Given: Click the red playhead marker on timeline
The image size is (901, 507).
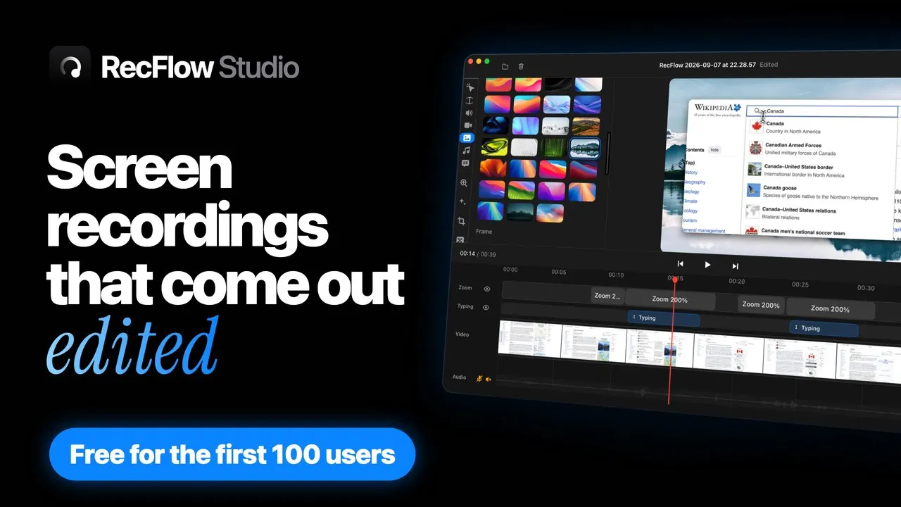Looking at the screenshot, I should (675, 280).
